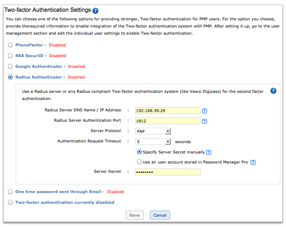Open the Authentication Request Timeout dropdown
The image size is (286, 227).
pyautogui.click(x=153, y=142)
